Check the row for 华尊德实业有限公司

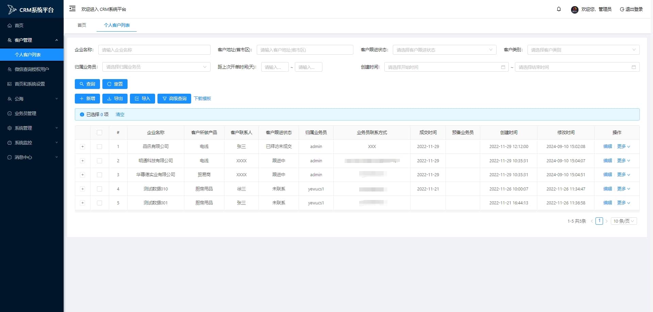click(x=99, y=175)
